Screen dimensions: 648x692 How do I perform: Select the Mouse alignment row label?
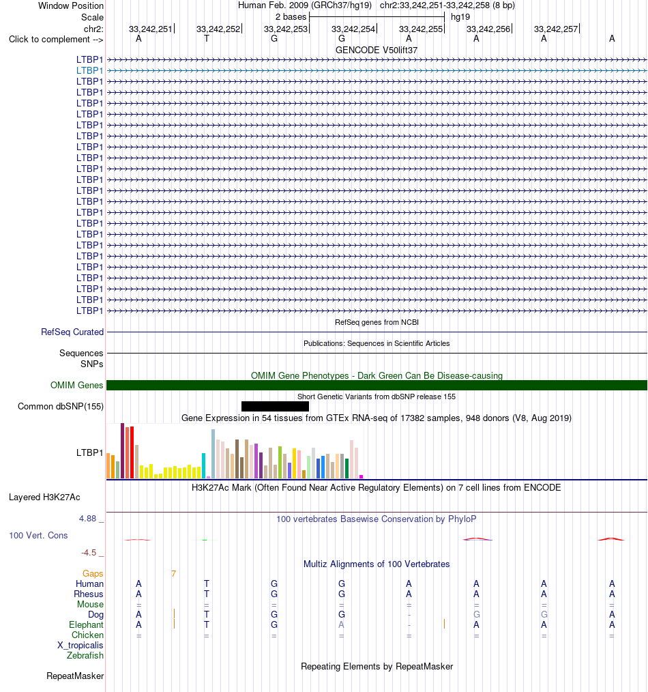coord(91,604)
